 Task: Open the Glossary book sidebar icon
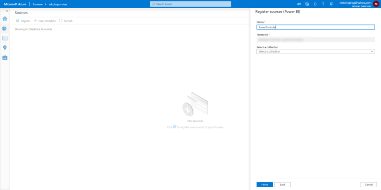click(5, 38)
